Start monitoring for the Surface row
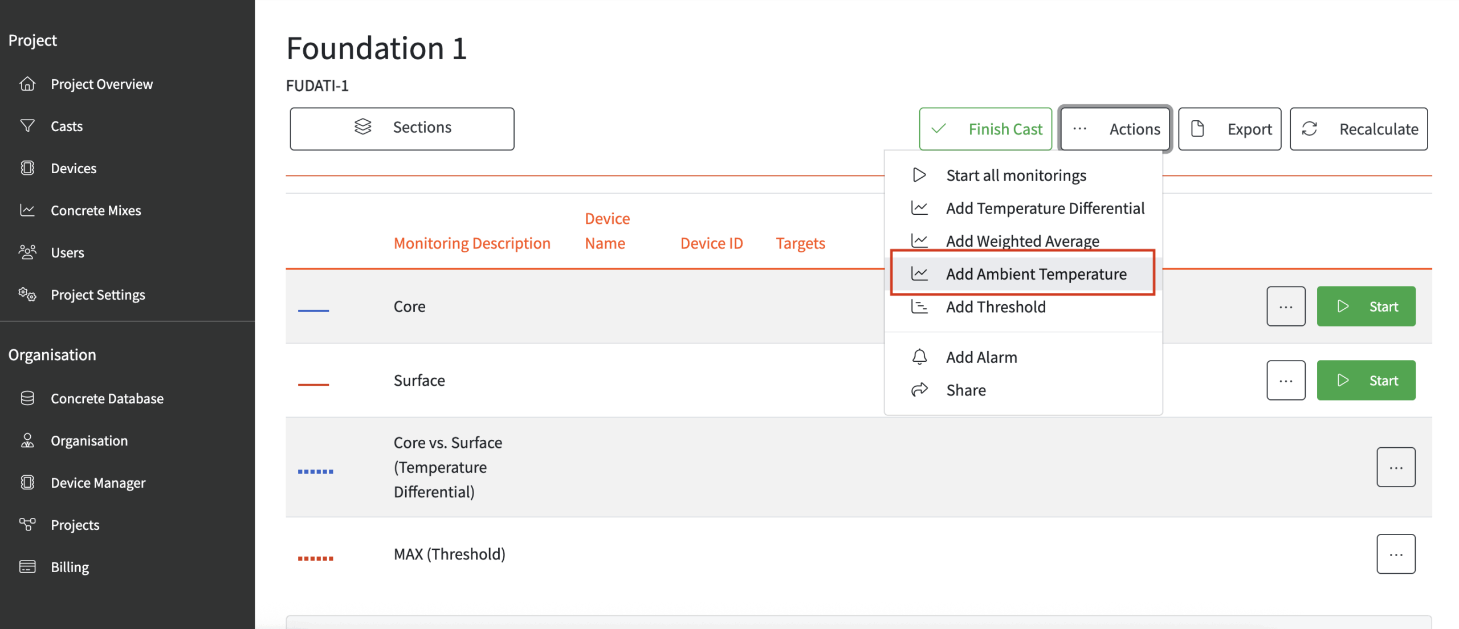Image resolution: width=1459 pixels, height=629 pixels. pyautogui.click(x=1366, y=380)
